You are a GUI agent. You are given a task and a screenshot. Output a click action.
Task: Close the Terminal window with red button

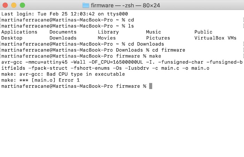click(6, 5)
